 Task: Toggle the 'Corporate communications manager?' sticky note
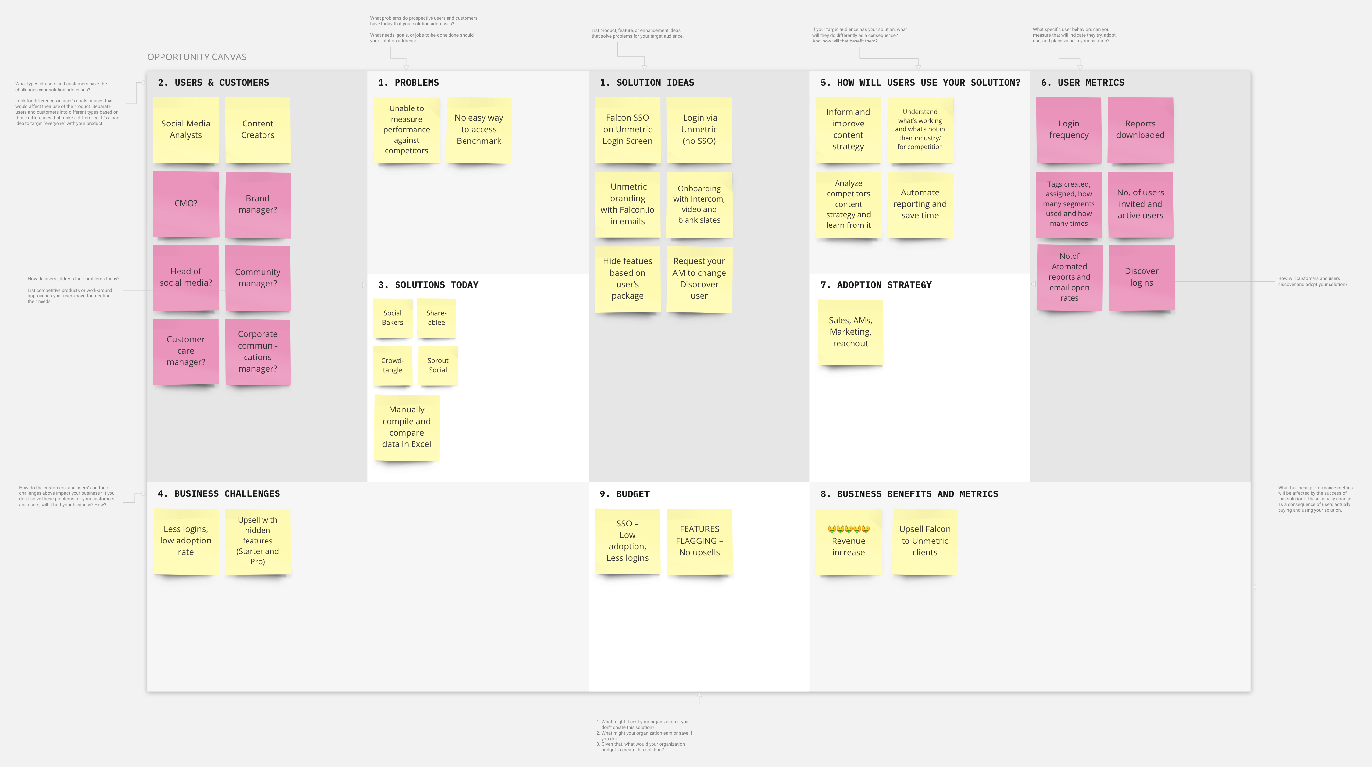coord(258,351)
